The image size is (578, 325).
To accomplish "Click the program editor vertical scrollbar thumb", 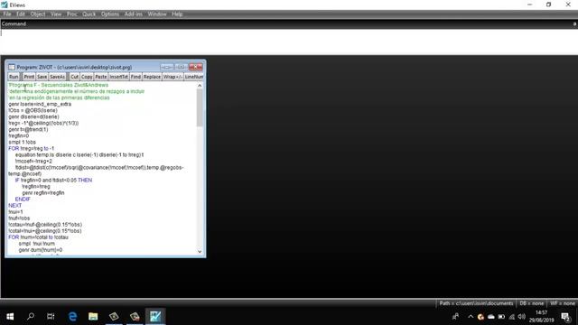I will 200,107.
